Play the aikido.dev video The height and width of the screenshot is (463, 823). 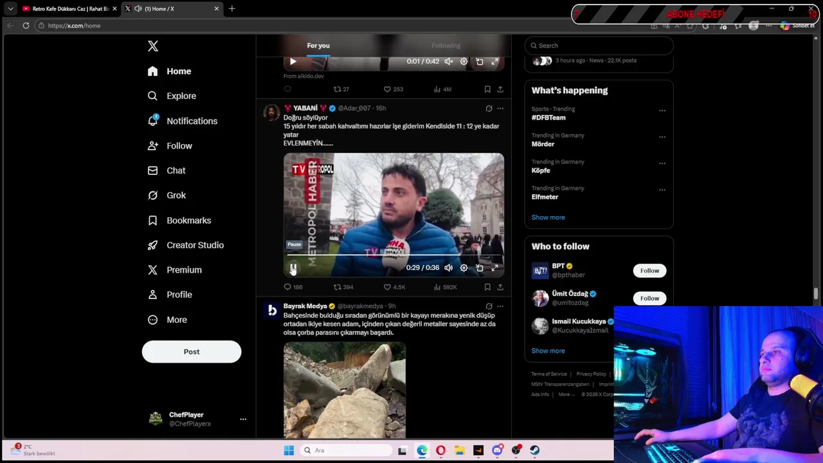[x=293, y=62]
